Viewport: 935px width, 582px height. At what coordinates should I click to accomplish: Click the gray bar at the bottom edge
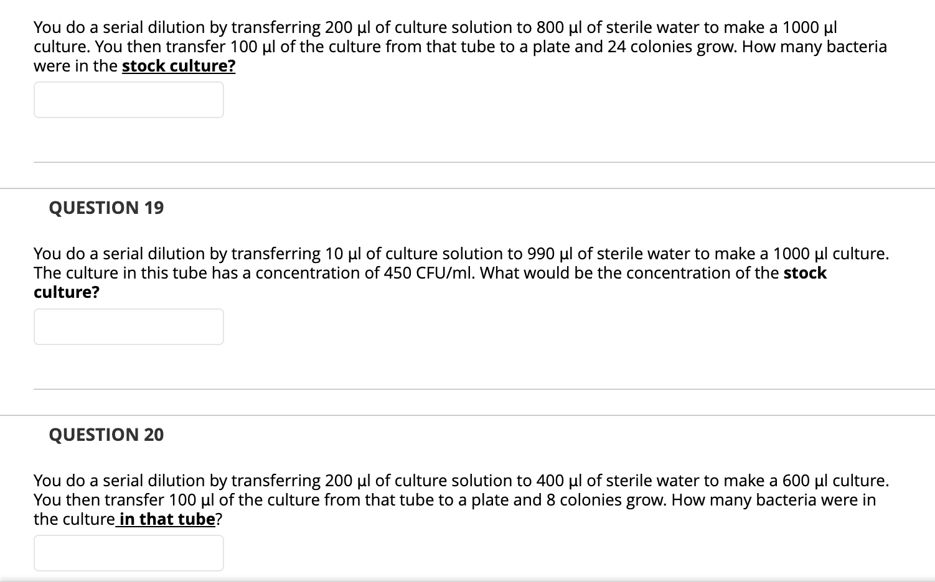point(467,579)
